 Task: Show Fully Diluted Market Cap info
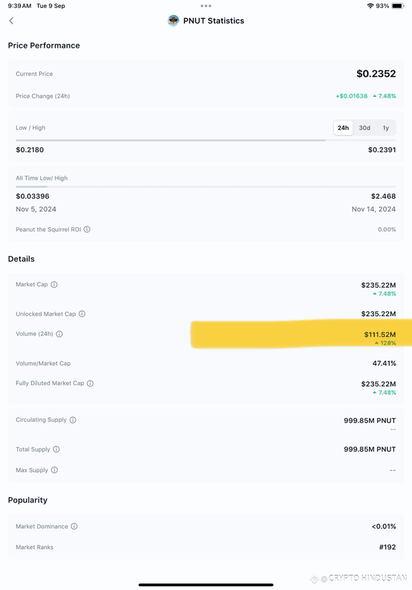(x=90, y=383)
